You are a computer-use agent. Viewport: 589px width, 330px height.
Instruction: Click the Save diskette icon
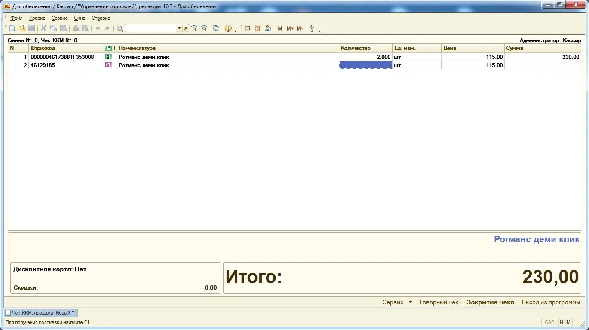(32, 28)
